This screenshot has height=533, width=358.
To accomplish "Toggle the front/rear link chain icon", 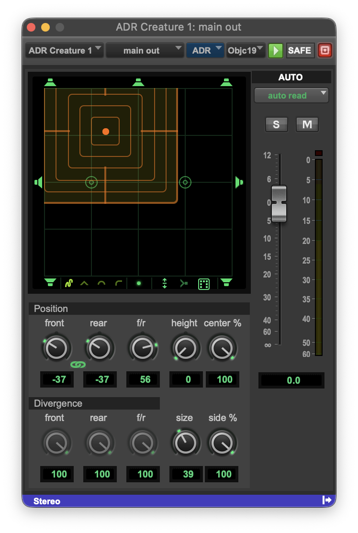I will pos(78,365).
